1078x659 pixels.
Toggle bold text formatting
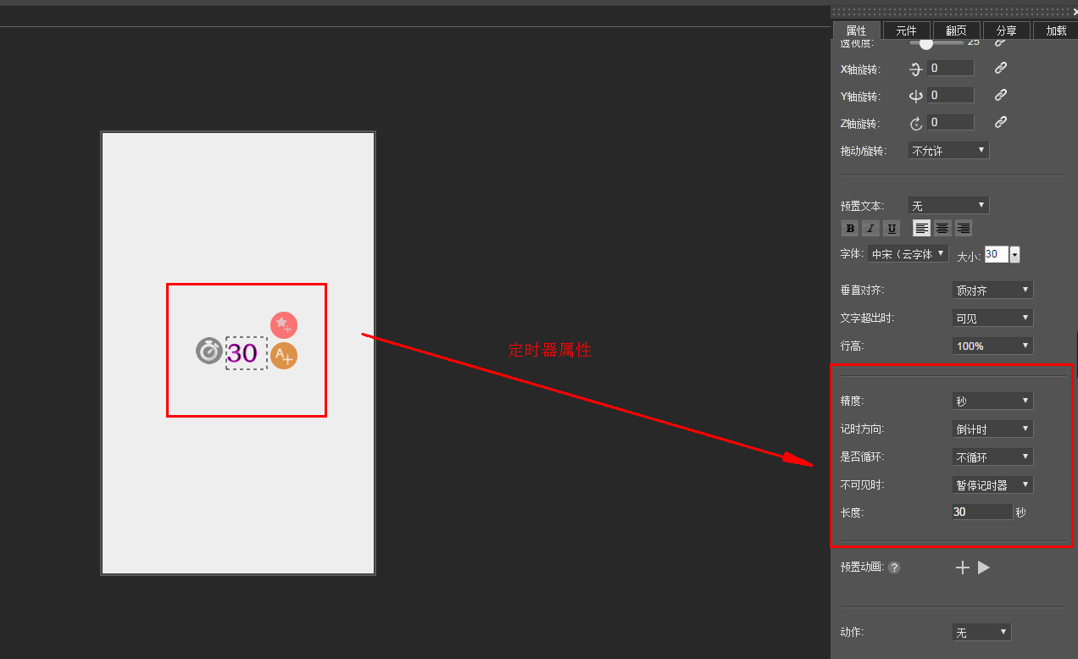click(x=850, y=229)
